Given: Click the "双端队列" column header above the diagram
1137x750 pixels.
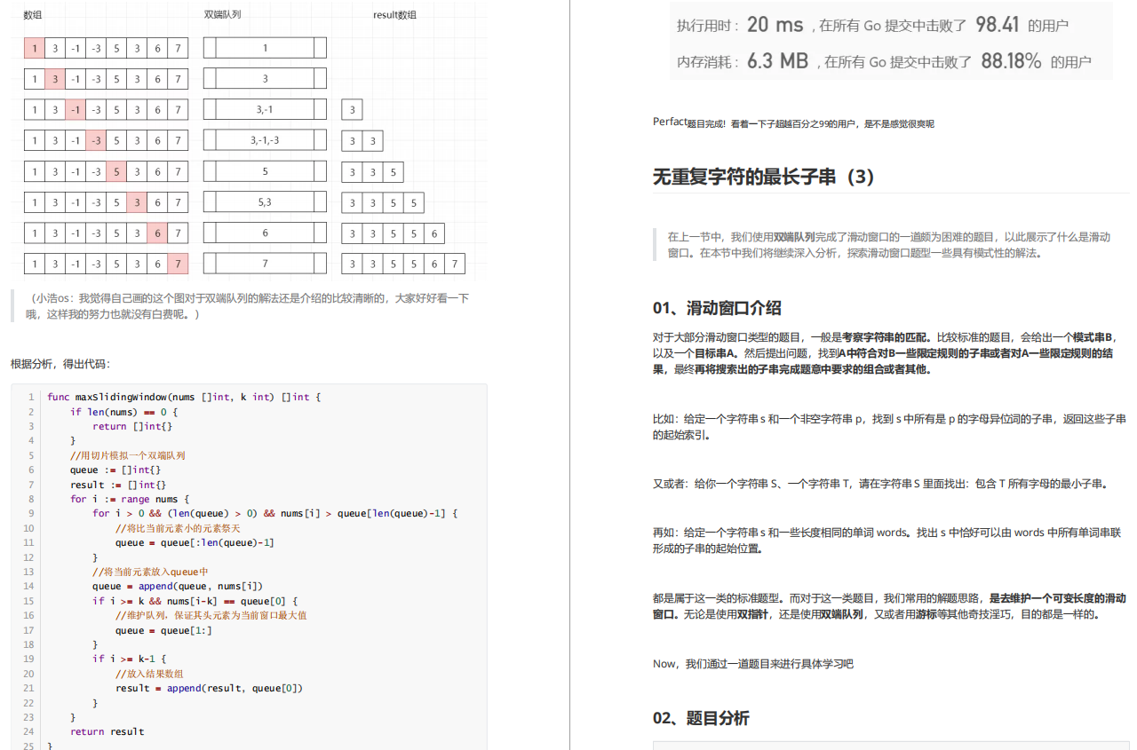Looking at the screenshot, I should [222, 15].
